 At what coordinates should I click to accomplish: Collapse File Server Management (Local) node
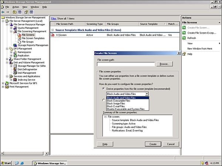3,21
